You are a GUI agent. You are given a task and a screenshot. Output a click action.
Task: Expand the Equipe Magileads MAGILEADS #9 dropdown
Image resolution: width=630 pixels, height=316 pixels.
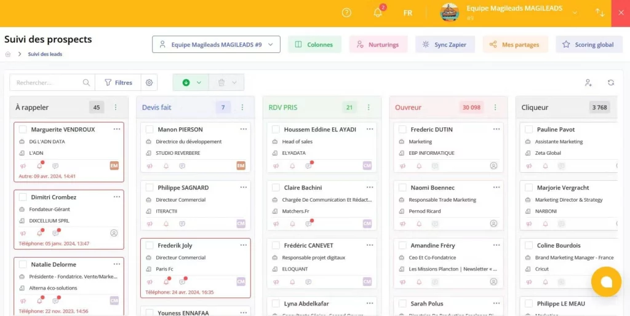(x=216, y=44)
